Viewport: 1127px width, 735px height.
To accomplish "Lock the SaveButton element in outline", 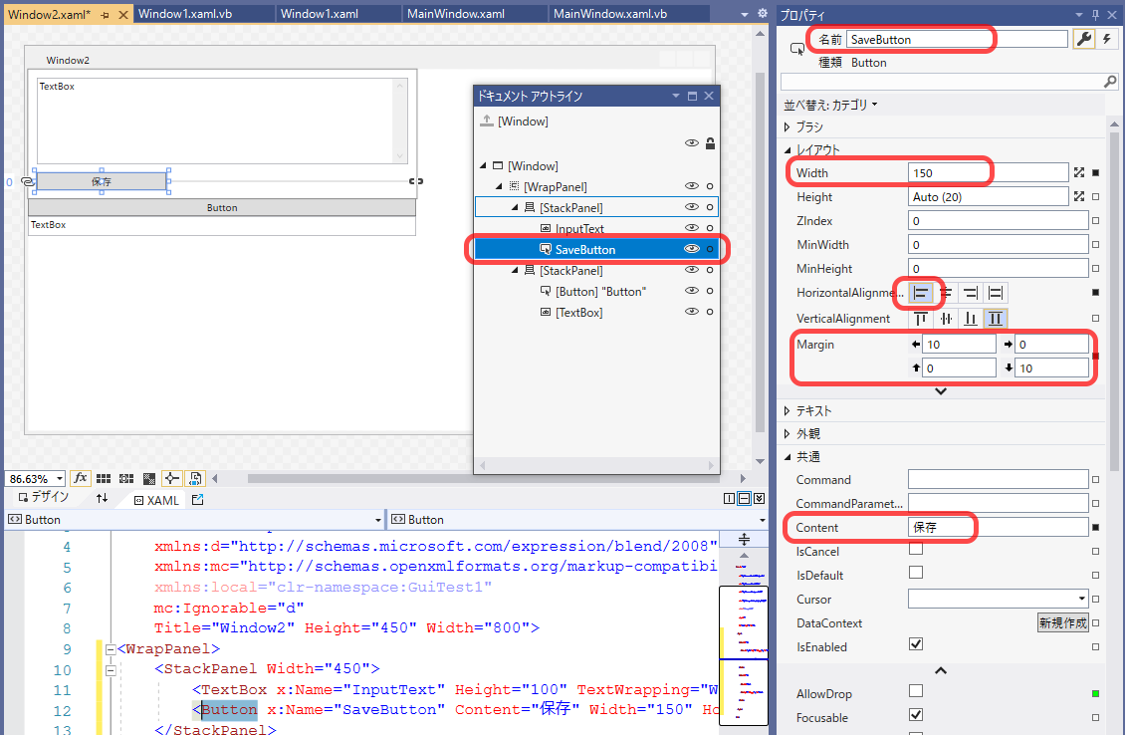I will (710, 249).
